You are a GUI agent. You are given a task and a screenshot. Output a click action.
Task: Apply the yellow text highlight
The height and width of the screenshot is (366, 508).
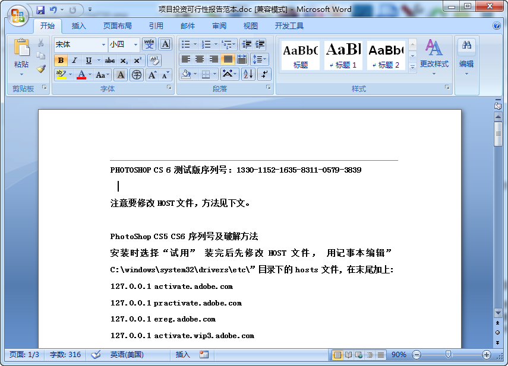[61, 75]
